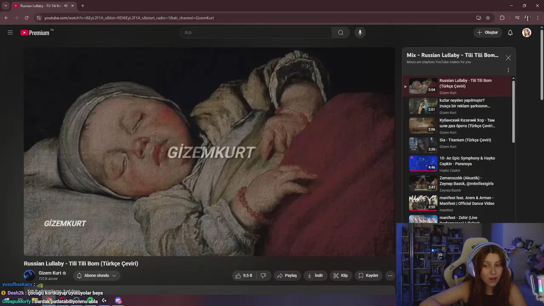Open the browser three-dot menu
Image resolution: width=544 pixels, height=306 pixels.
(x=538, y=18)
